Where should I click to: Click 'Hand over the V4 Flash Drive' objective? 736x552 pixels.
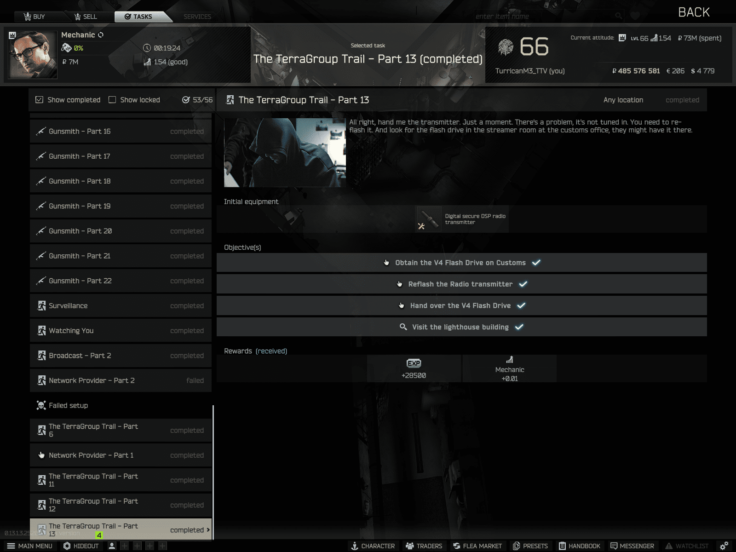(461, 305)
